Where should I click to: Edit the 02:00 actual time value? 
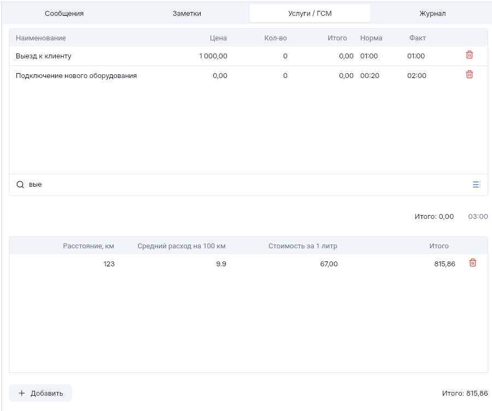[417, 76]
